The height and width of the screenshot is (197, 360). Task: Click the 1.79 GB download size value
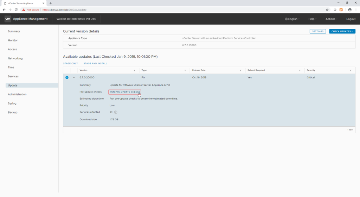pyautogui.click(x=114, y=119)
